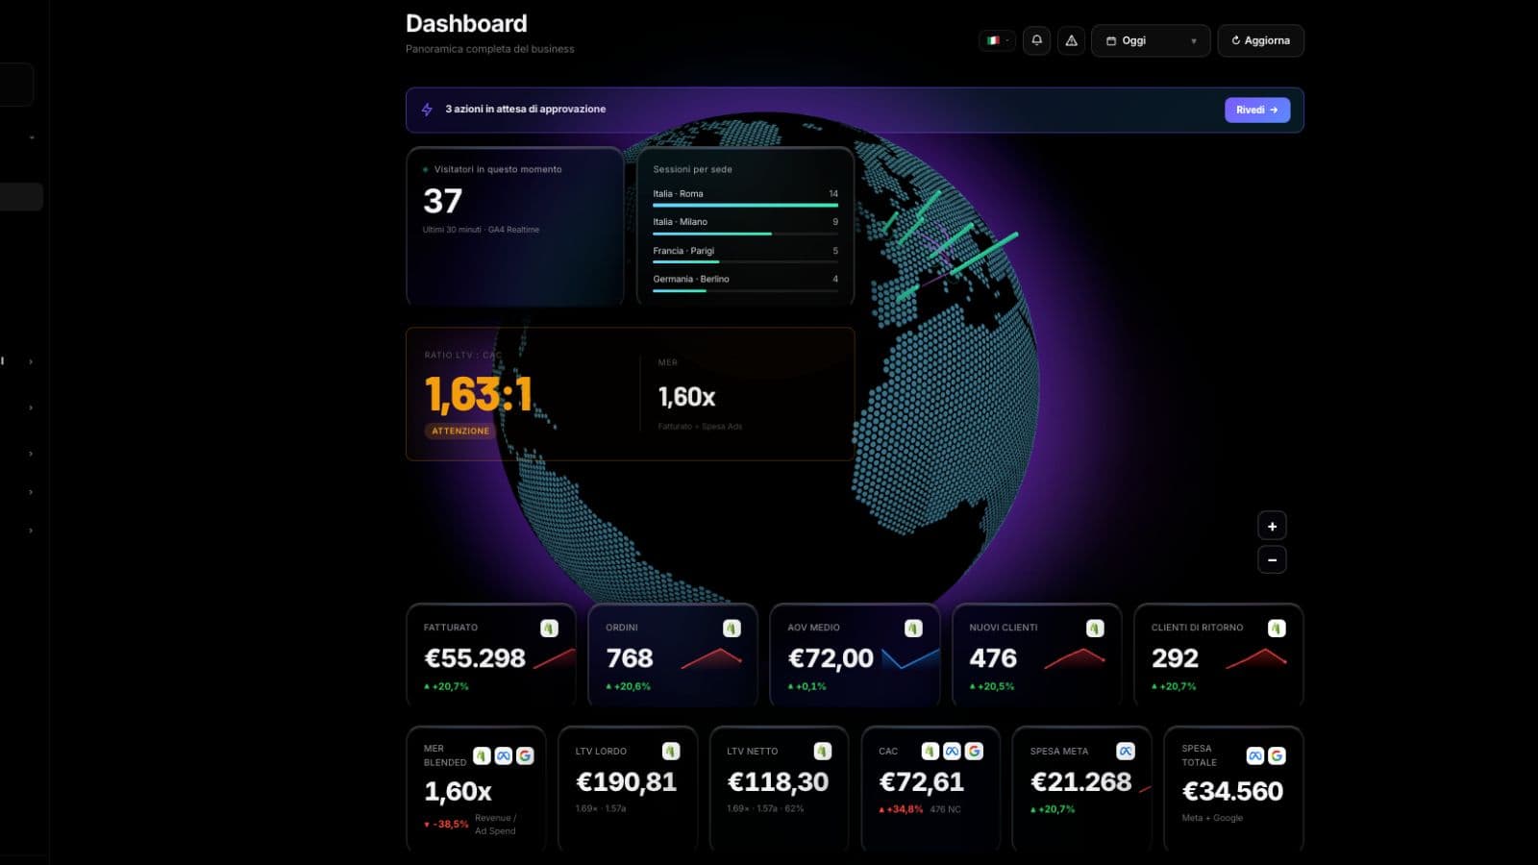
Task: Click the Shopify icon on MER Blended card
Action: coord(482,755)
